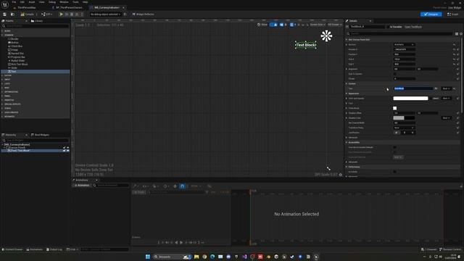Expand the Font property row
464x261 pixels.
point(347,103)
